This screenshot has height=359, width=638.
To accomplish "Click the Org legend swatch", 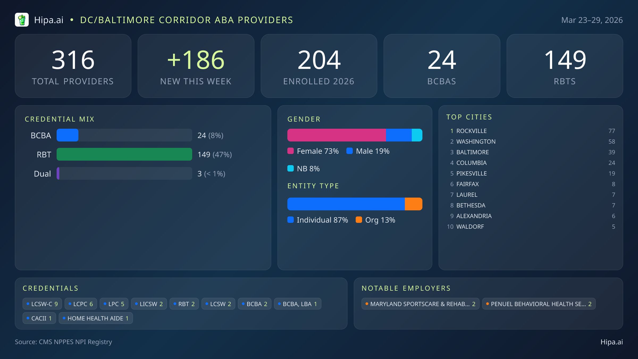I will (x=359, y=220).
